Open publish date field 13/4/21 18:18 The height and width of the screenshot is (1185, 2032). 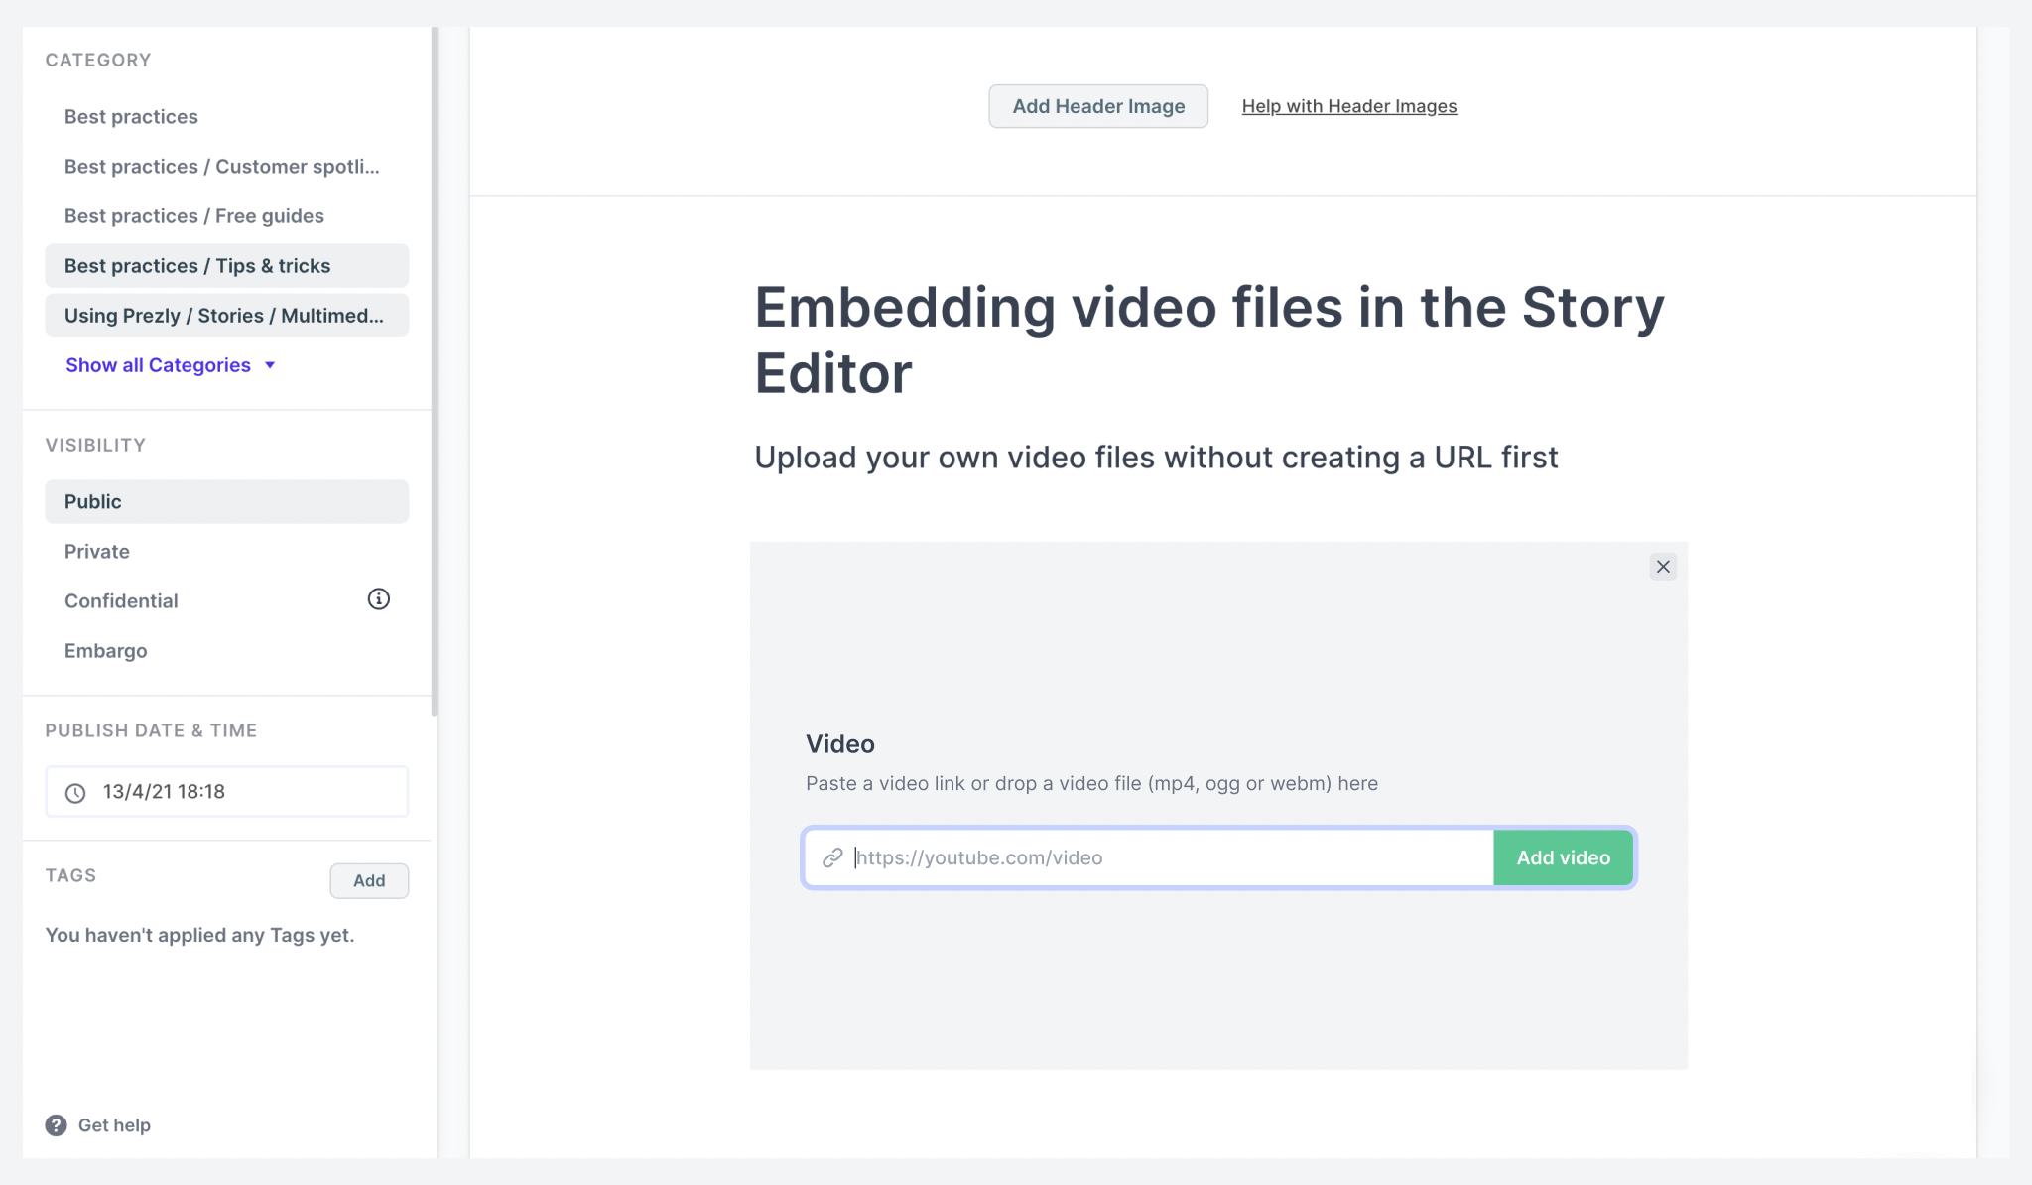[x=226, y=792]
